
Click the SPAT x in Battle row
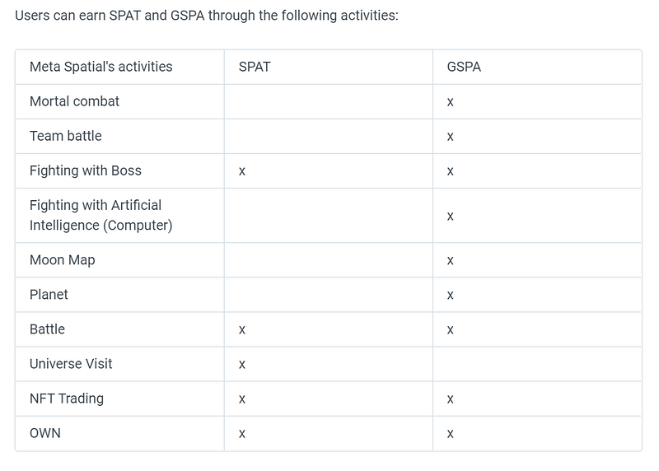coord(242,330)
